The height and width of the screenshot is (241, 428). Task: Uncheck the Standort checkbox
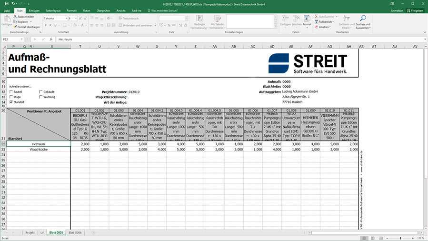(x=10, y=102)
